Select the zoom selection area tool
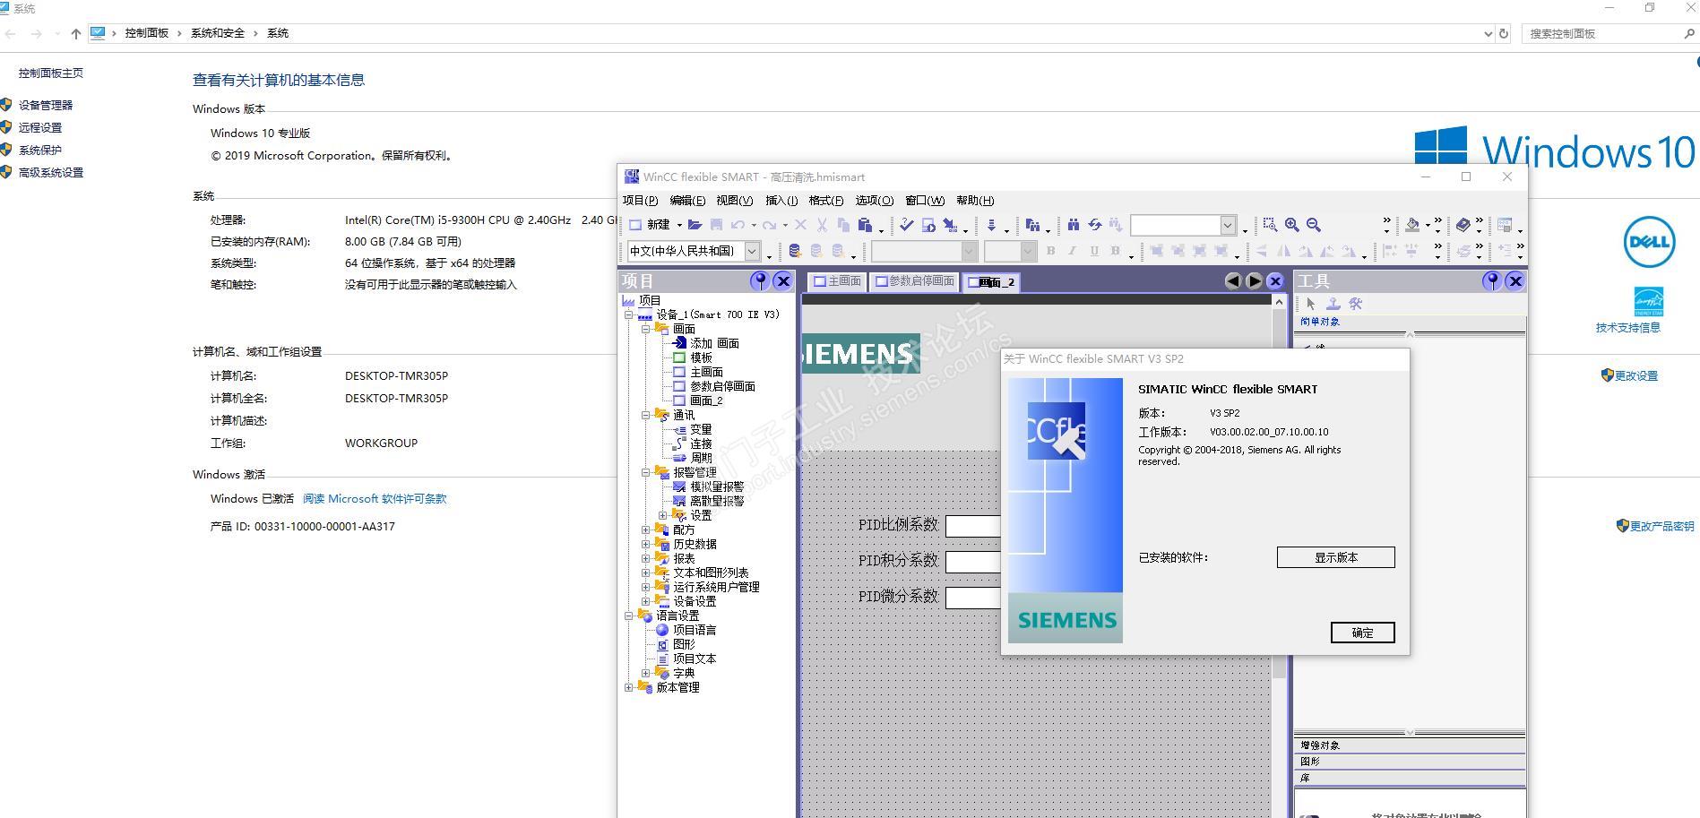Screen dimensions: 1700x818 tap(1270, 225)
